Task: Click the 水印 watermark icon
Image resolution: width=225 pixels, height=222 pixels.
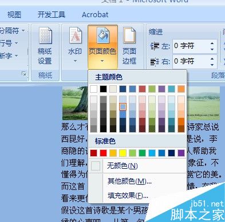Action: point(75,35)
